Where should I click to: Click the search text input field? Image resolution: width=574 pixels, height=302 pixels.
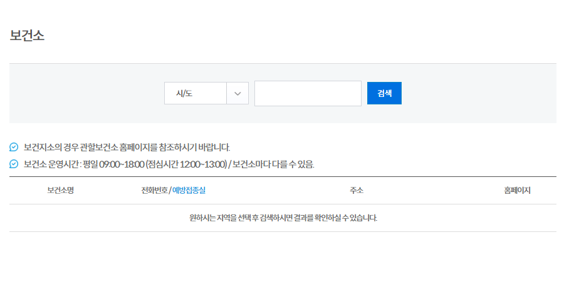point(308,94)
